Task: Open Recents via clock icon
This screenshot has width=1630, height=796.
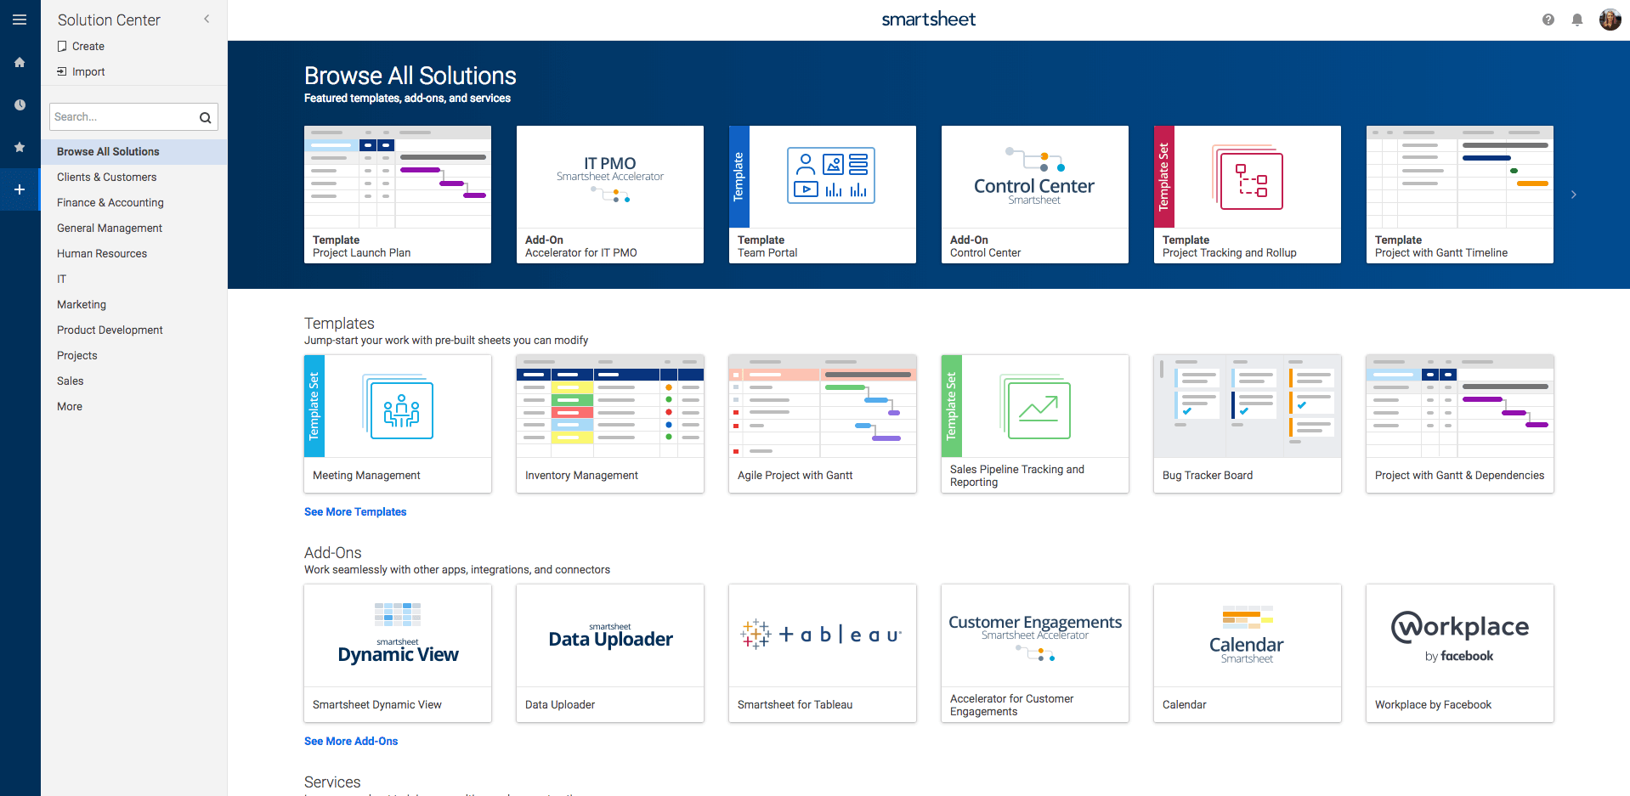Action: coord(20,104)
